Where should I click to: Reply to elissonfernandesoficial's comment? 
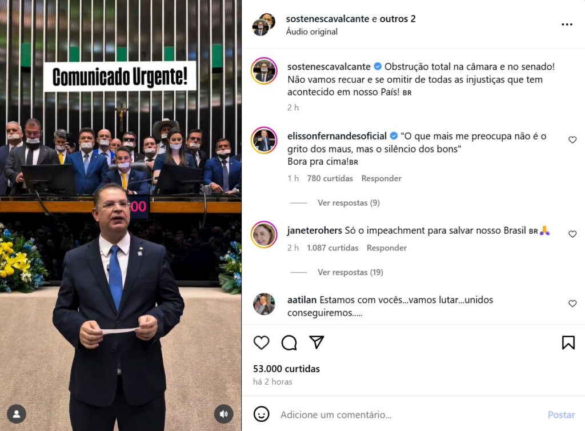click(381, 178)
